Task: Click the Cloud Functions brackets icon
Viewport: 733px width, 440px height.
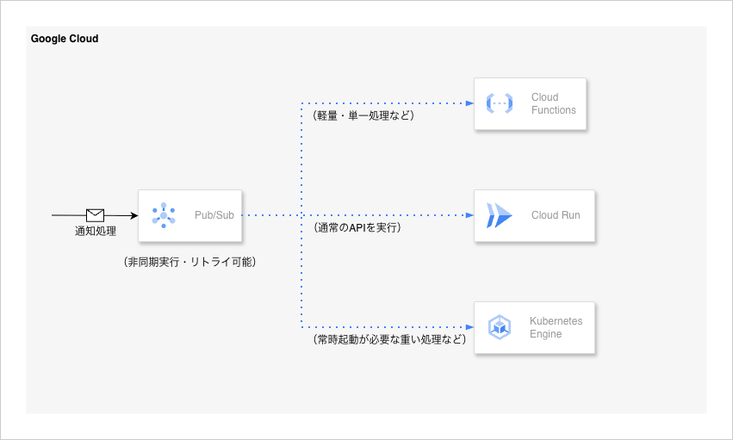Action: coord(500,103)
